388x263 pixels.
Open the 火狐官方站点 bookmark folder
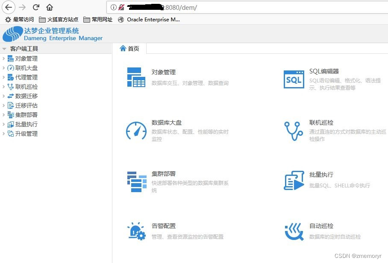[59, 20]
